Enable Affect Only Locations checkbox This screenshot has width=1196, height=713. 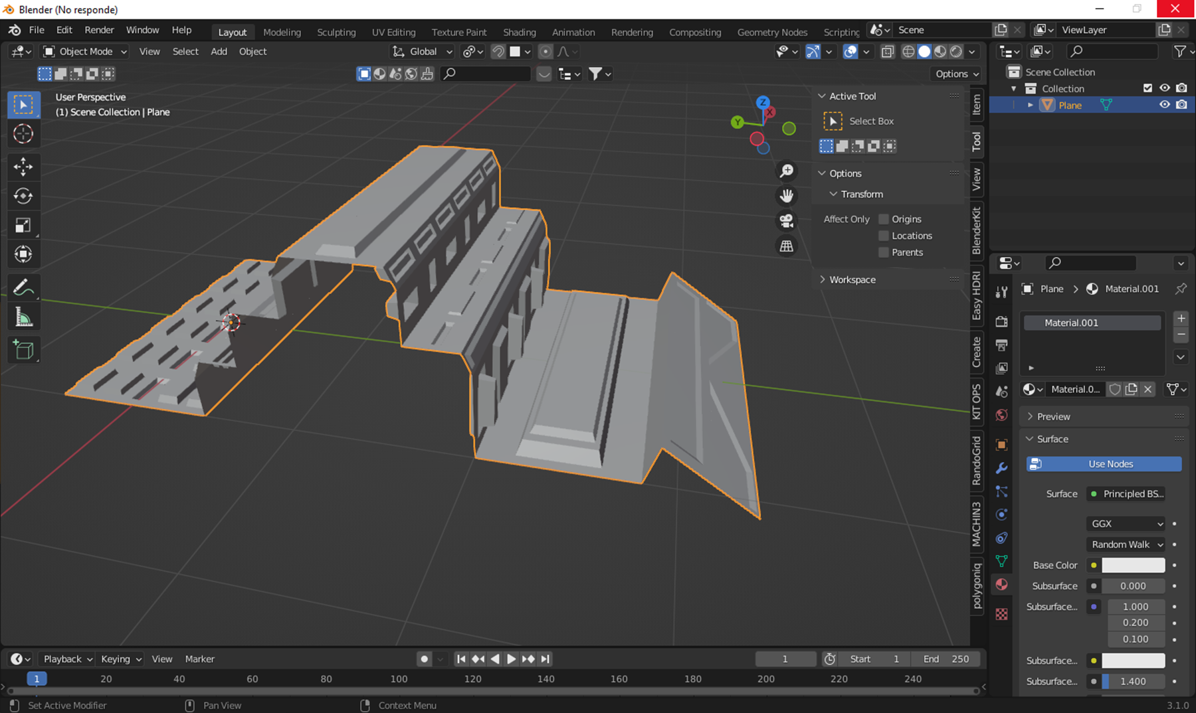coord(884,236)
